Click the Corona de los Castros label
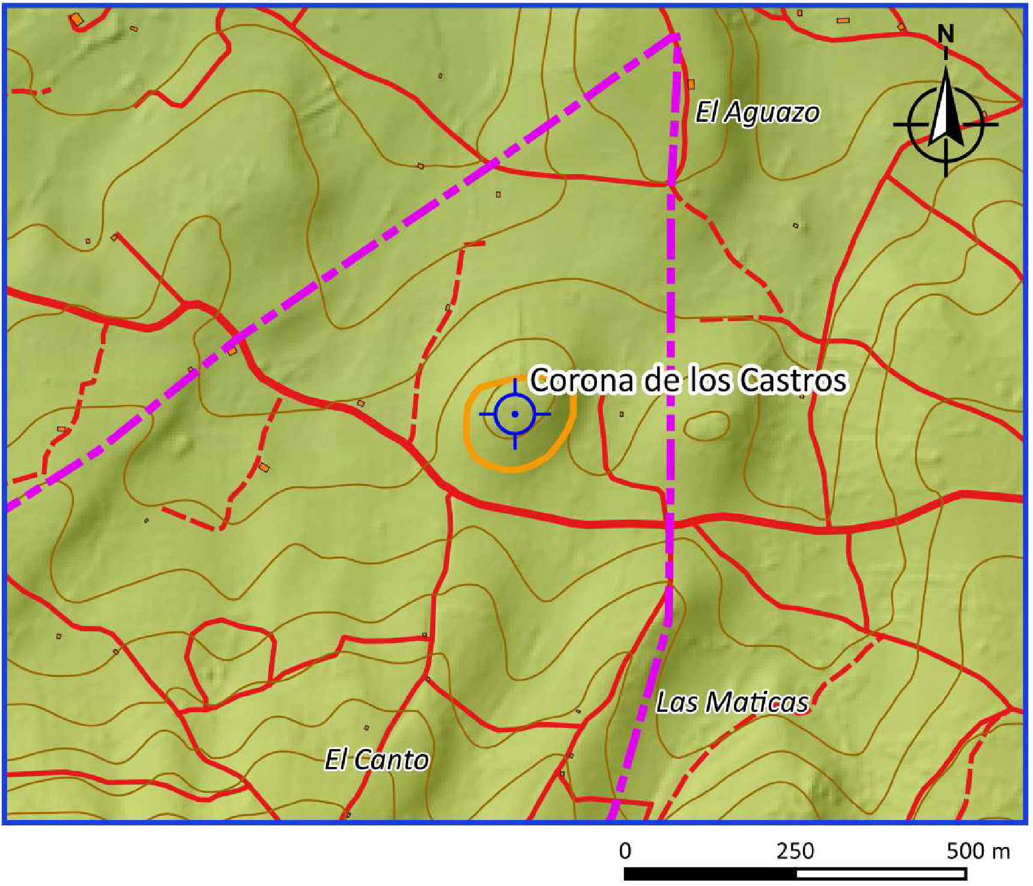 [x=688, y=380]
